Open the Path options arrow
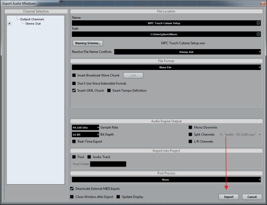 click(x=258, y=34)
